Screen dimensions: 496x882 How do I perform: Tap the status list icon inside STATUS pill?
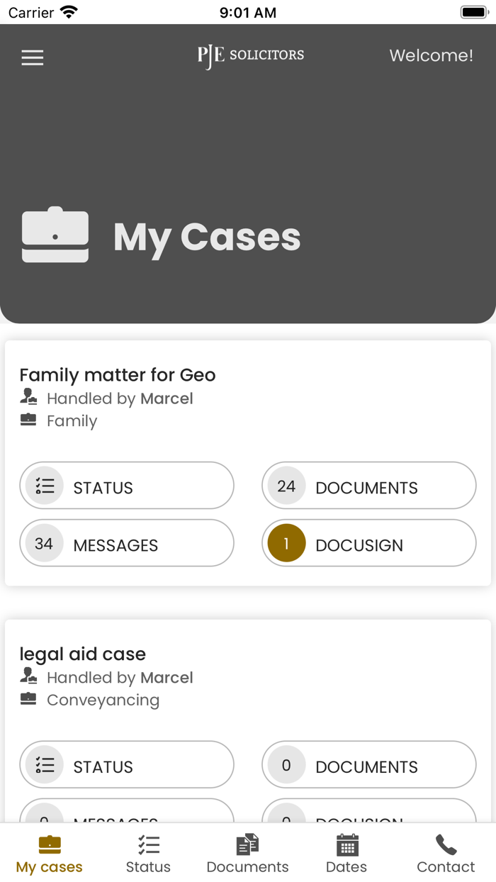click(x=44, y=486)
